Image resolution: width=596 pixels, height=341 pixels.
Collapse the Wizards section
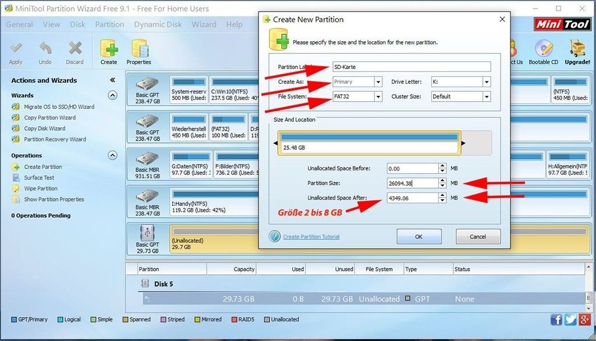click(112, 95)
